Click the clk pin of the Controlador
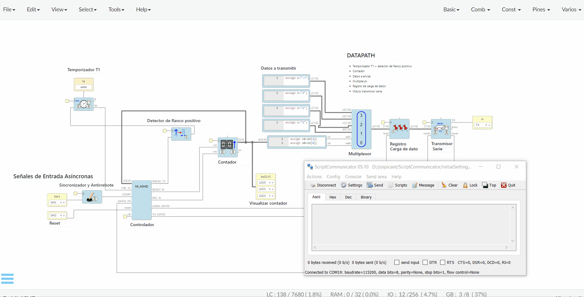The image size is (584, 297). (125, 217)
